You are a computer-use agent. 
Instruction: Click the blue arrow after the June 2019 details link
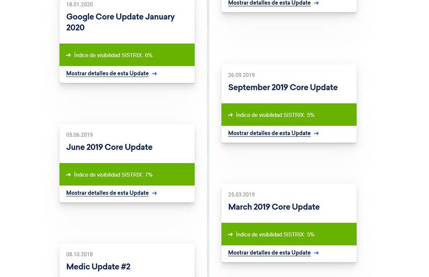(154, 193)
